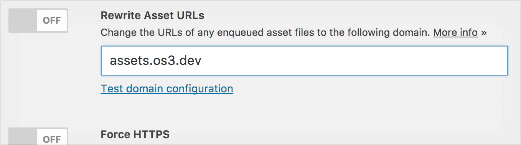This screenshot has height=145, width=521.
Task: Click the » arrow after More info
Action: (483, 33)
